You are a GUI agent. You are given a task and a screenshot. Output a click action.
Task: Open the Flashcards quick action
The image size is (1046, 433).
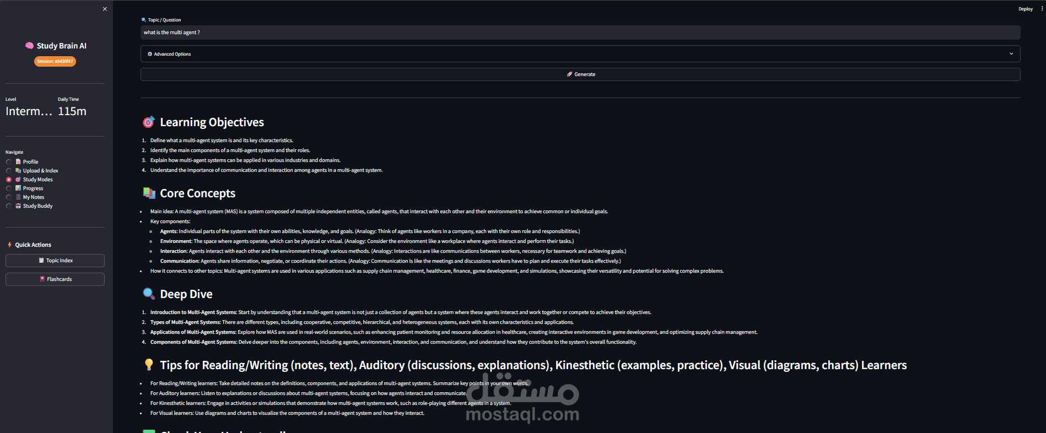click(55, 279)
